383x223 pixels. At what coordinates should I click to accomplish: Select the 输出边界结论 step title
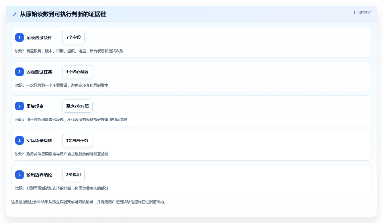point(39,175)
